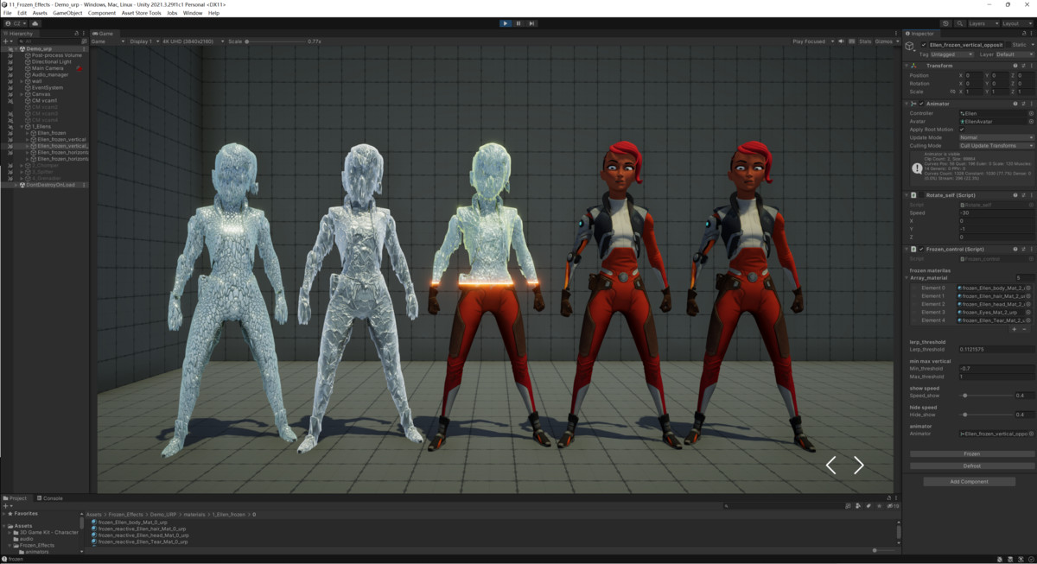Click the Pause button in the toolbar

[518, 23]
